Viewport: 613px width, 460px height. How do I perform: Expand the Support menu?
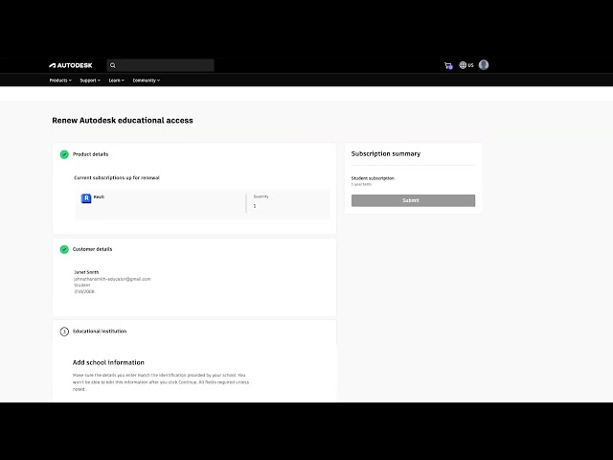(90, 80)
